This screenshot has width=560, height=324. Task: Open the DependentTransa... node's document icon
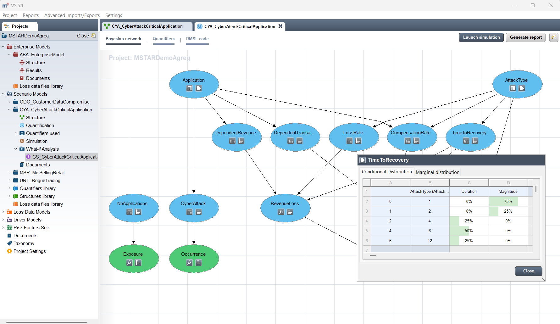pyautogui.click(x=300, y=141)
